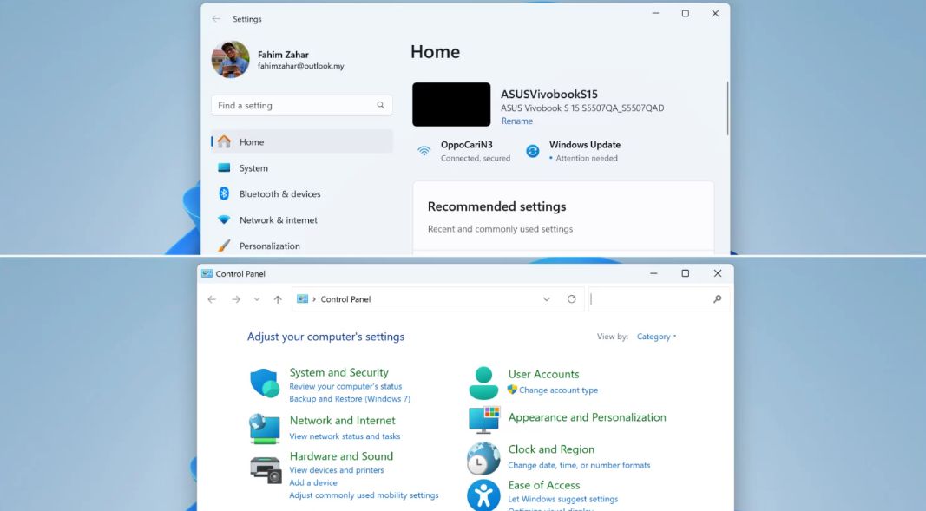Click the Windows Update icon

[x=532, y=149]
